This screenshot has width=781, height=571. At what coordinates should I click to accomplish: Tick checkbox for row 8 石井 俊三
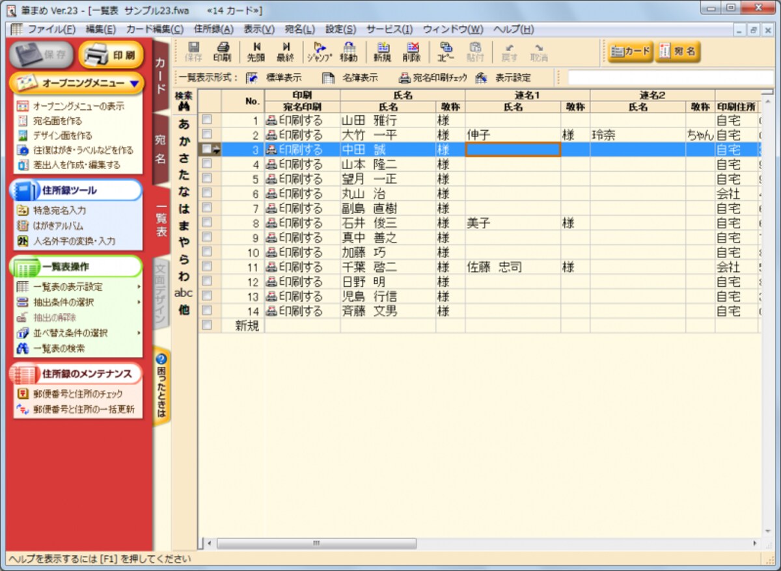(x=207, y=222)
